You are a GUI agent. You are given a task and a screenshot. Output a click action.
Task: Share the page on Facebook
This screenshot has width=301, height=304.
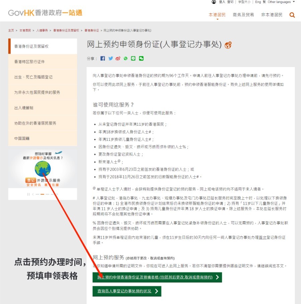point(102,58)
